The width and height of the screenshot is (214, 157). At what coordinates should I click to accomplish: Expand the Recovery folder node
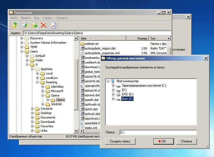pos(22,38)
